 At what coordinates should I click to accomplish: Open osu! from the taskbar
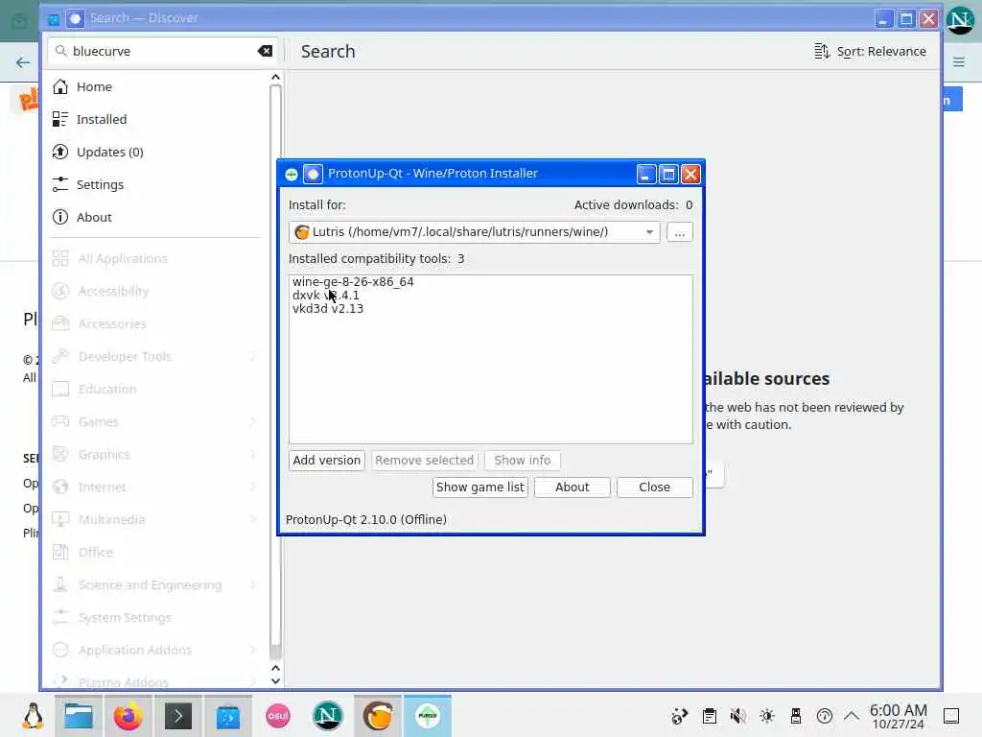277,716
